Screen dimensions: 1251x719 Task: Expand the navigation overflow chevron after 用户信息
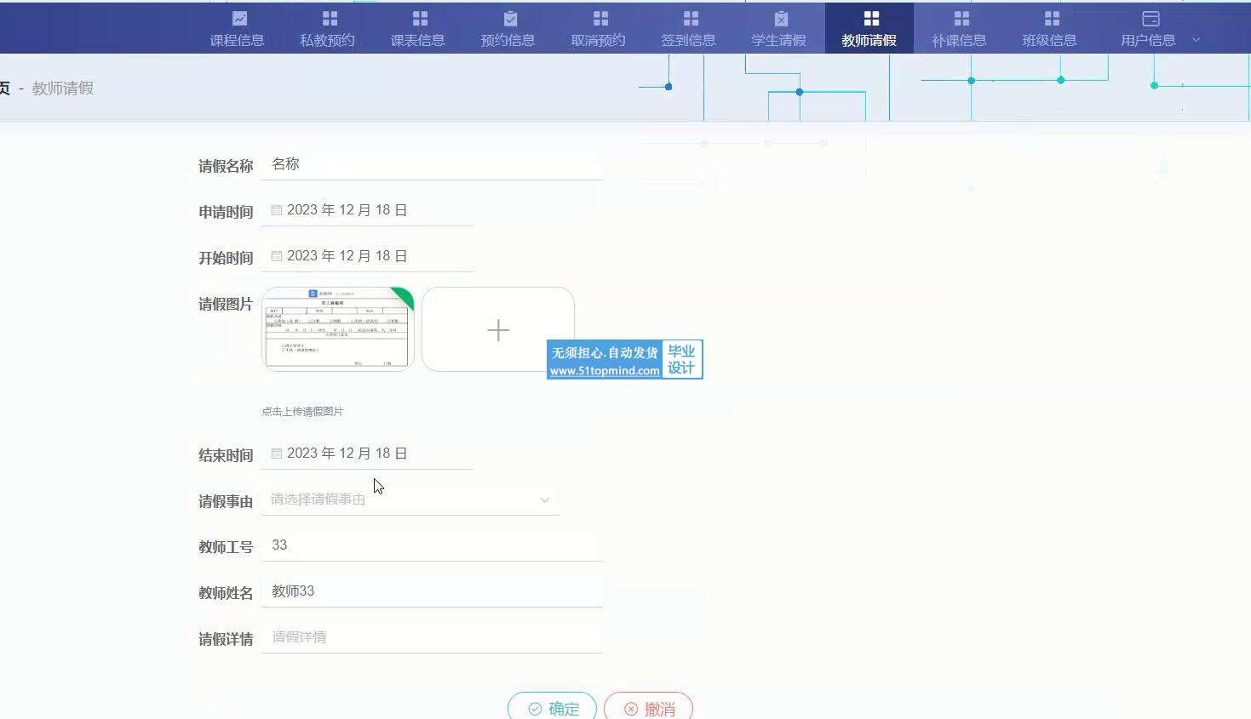1196,40
